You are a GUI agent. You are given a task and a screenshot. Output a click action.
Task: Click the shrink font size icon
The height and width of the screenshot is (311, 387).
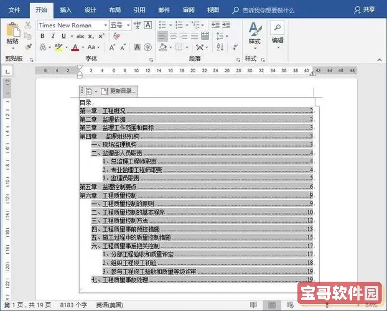point(123,47)
